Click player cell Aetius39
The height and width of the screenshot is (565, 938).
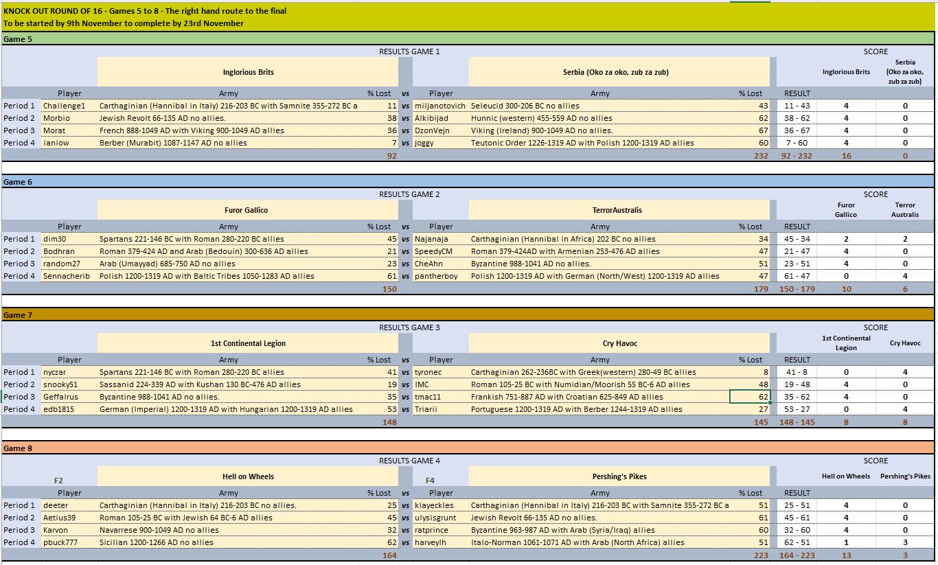(x=69, y=518)
